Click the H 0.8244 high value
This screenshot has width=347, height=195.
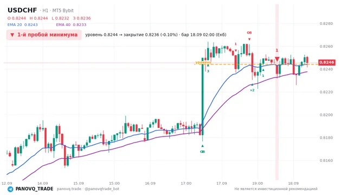(x=38, y=18)
